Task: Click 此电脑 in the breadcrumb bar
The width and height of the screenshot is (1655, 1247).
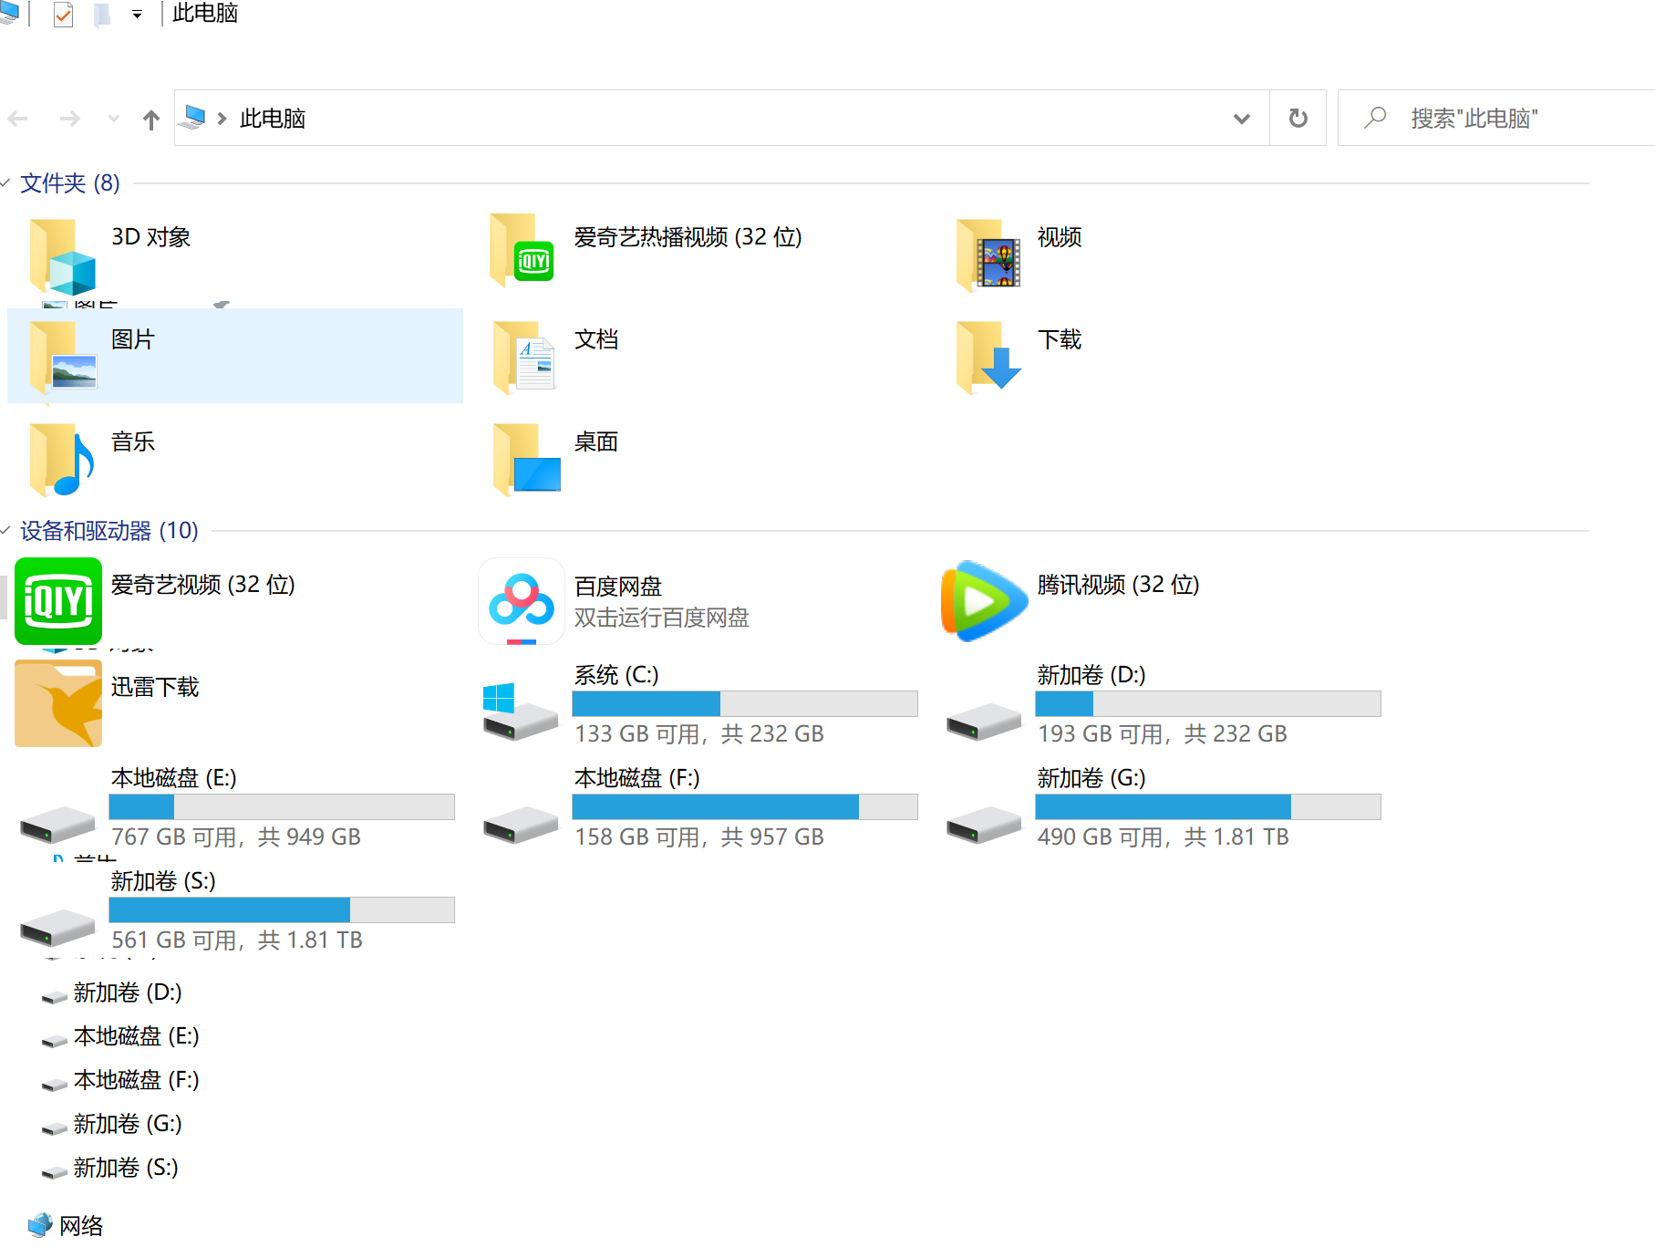Action: coord(271,119)
